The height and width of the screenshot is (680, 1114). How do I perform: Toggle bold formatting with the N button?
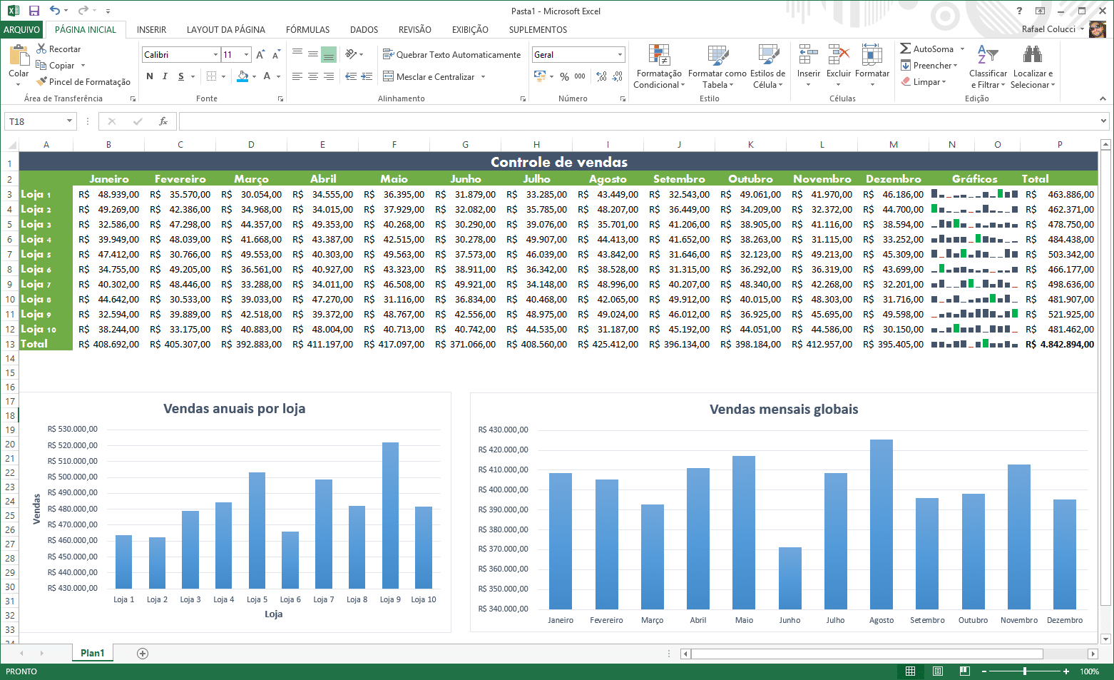tap(150, 76)
